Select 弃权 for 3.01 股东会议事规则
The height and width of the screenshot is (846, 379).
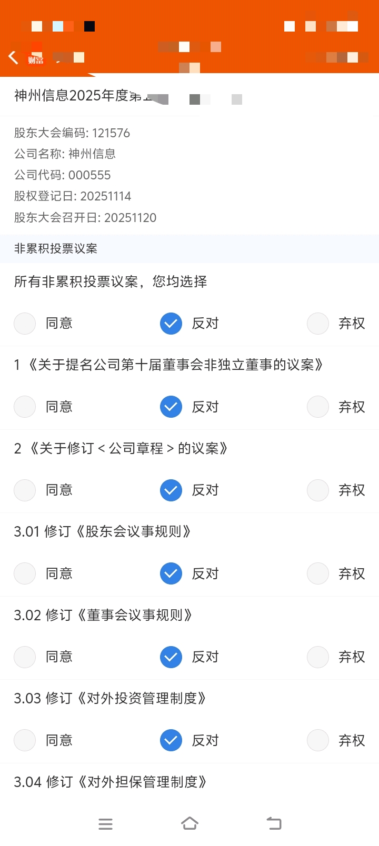point(318,573)
